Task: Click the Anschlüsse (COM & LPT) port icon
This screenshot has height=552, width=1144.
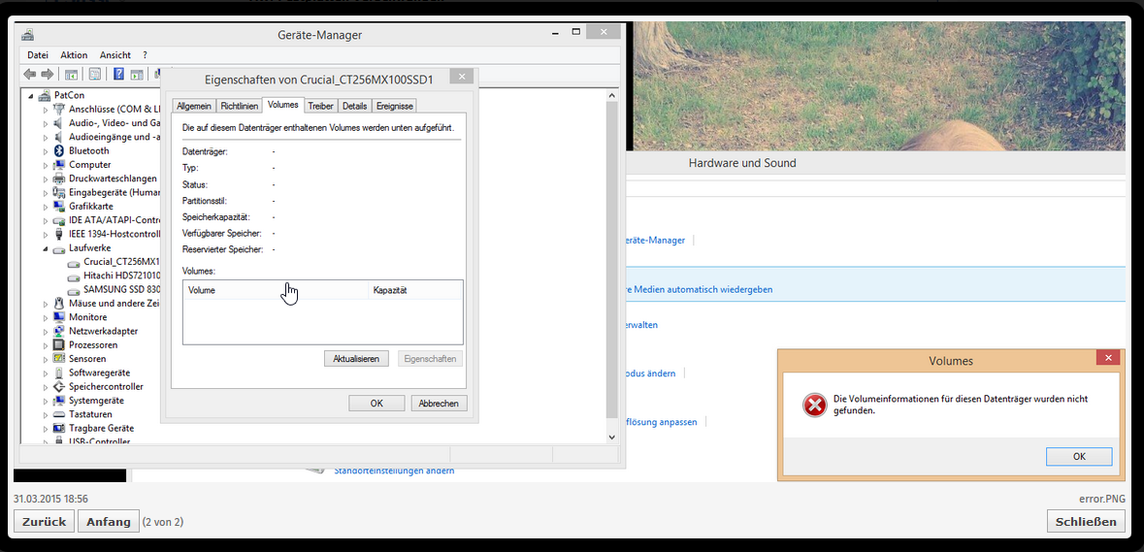Action: pyautogui.click(x=60, y=110)
